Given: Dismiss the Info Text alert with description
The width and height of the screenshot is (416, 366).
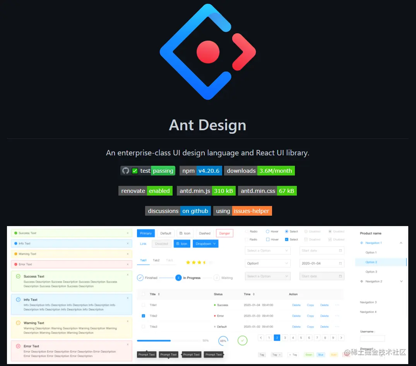Looking at the screenshot, I should 128,298.
